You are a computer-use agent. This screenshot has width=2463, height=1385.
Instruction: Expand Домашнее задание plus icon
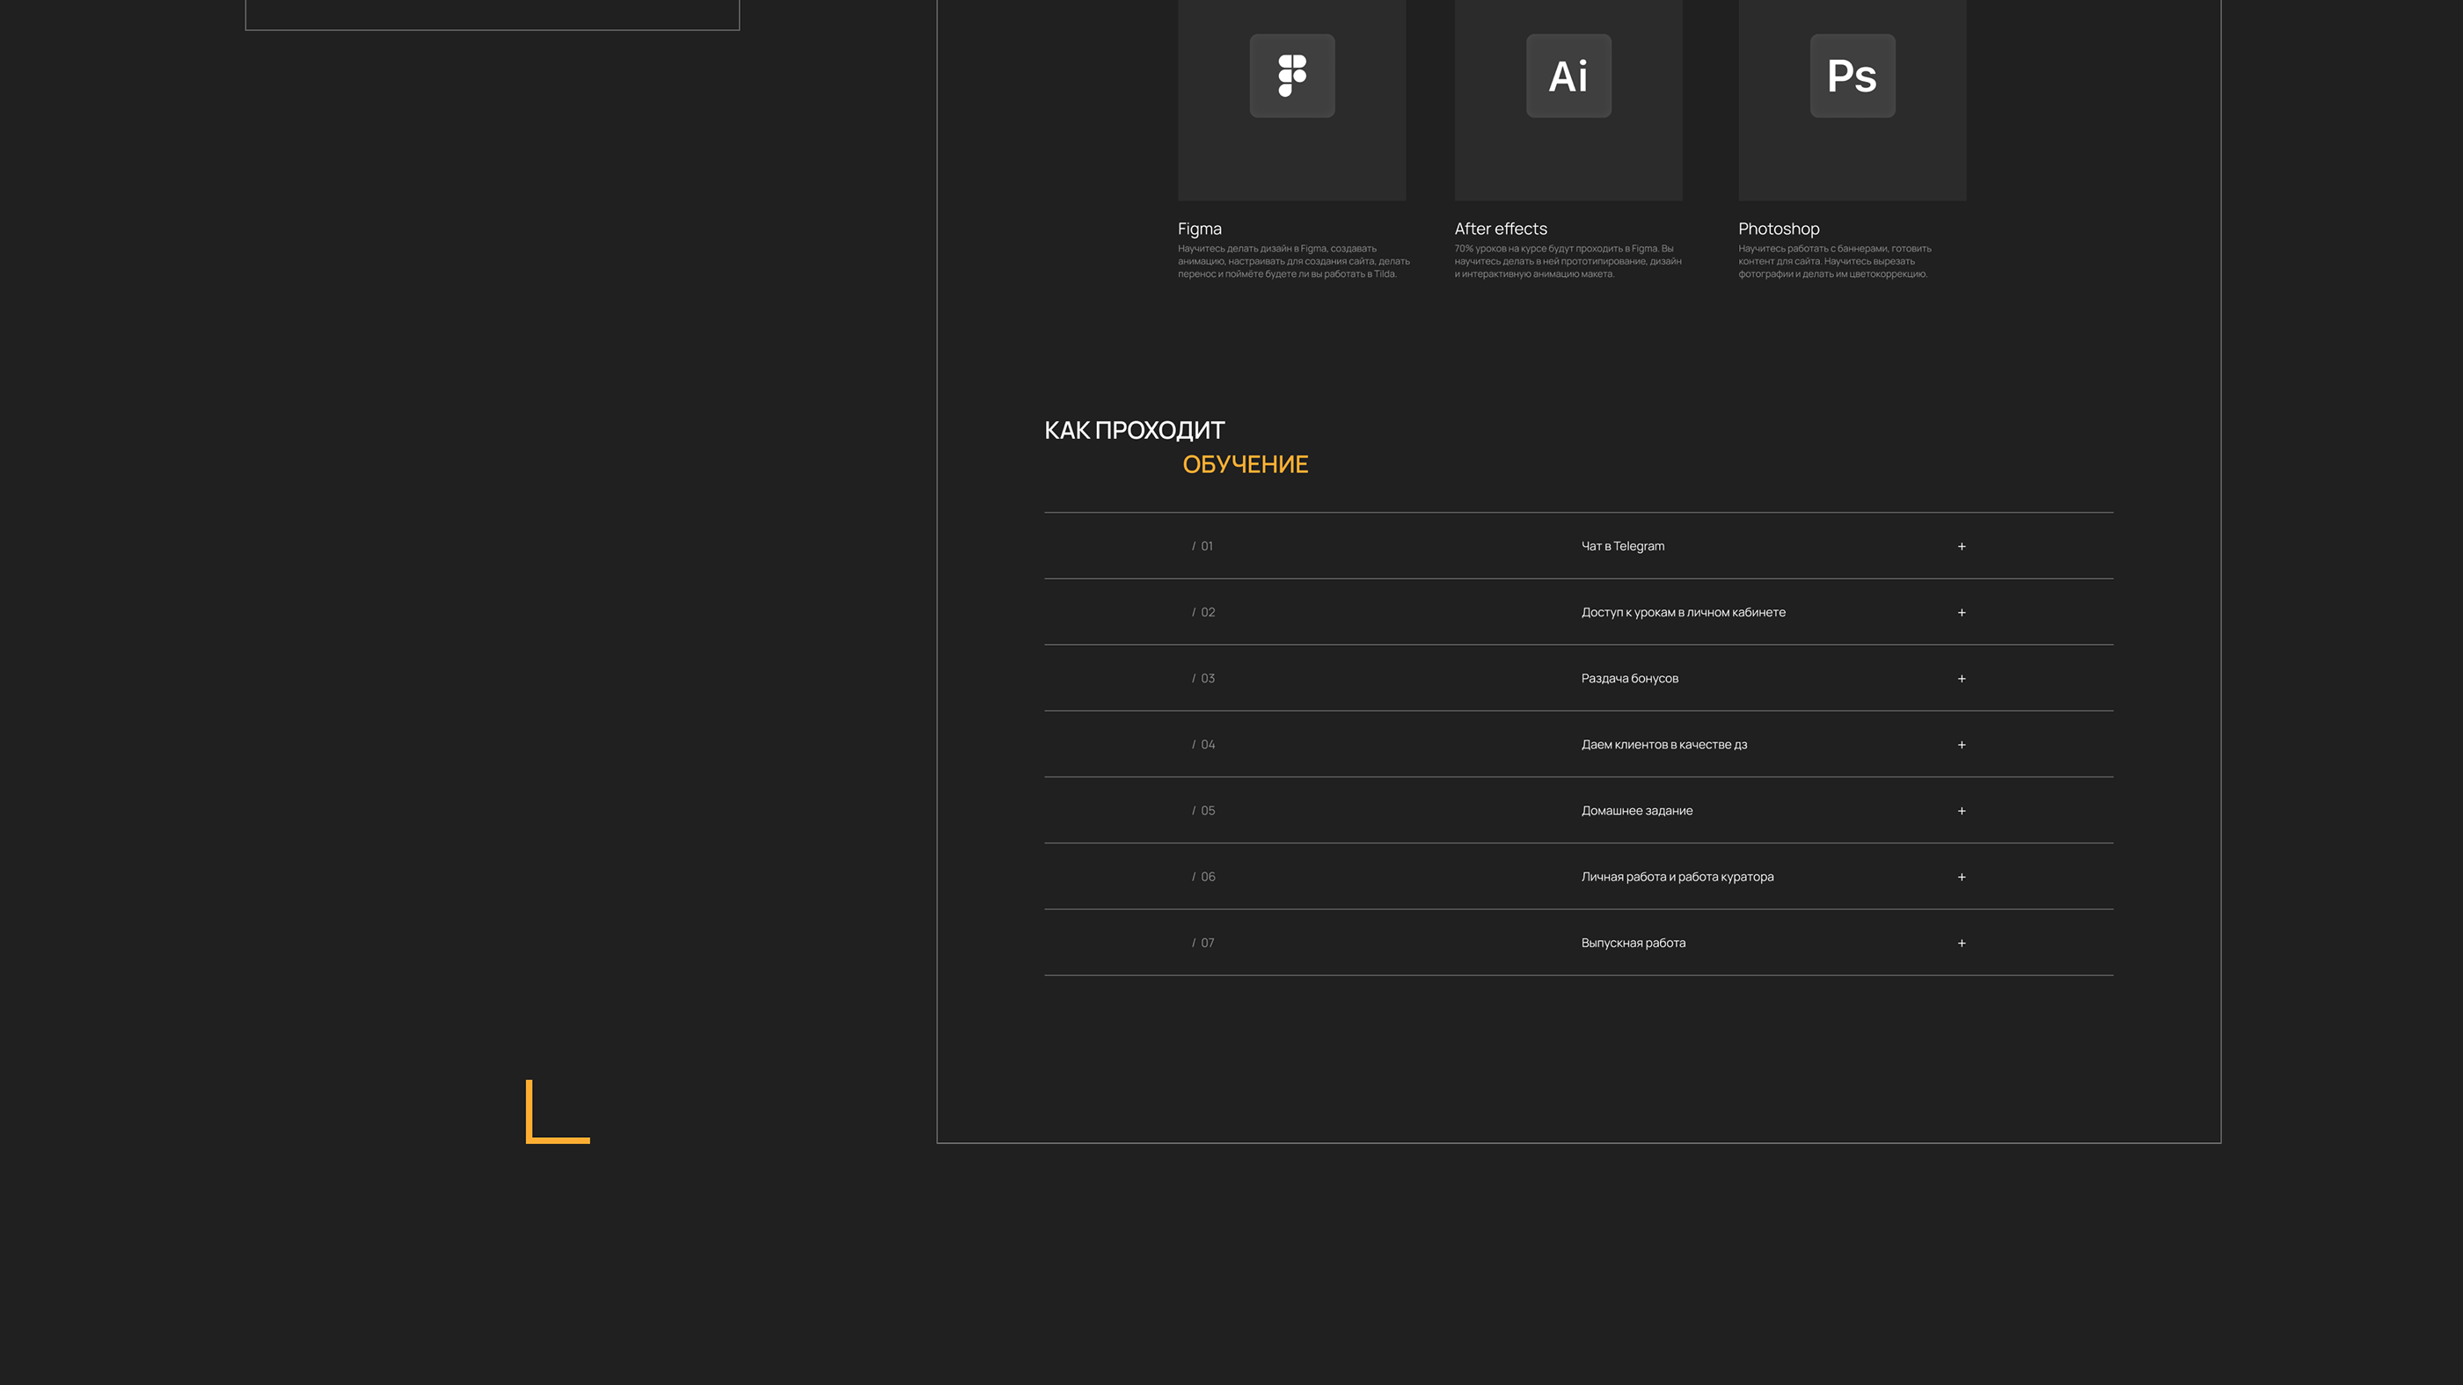pos(1961,811)
